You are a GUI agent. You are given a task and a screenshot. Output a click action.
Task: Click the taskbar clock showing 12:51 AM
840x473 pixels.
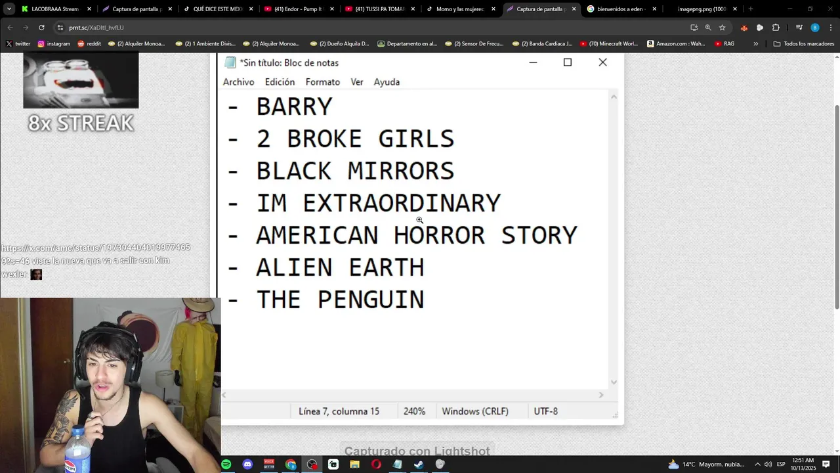pyautogui.click(x=803, y=464)
